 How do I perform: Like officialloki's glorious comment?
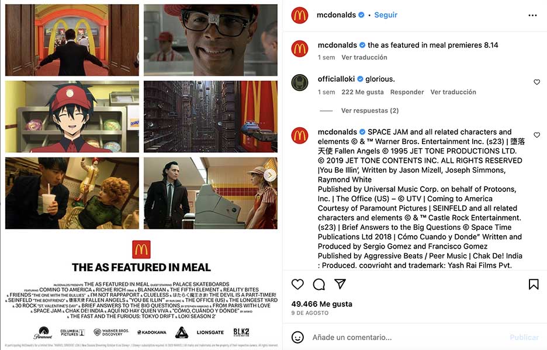537,82
